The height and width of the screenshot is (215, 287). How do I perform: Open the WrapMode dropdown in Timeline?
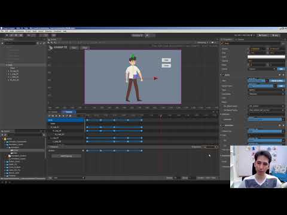[x=209, y=147]
